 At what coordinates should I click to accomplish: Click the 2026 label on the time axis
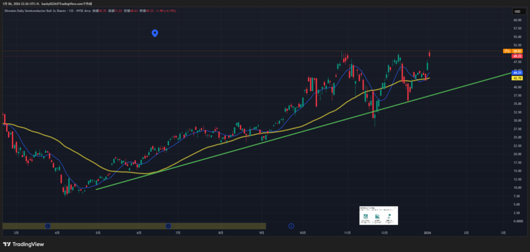pos(428,233)
